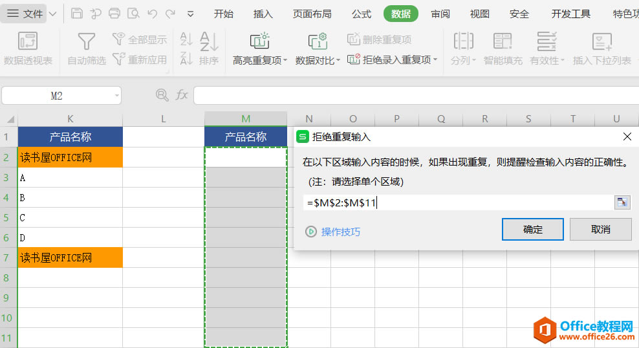Open the 操作技巧 link
This screenshot has width=639, height=348.
[x=341, y=232]
